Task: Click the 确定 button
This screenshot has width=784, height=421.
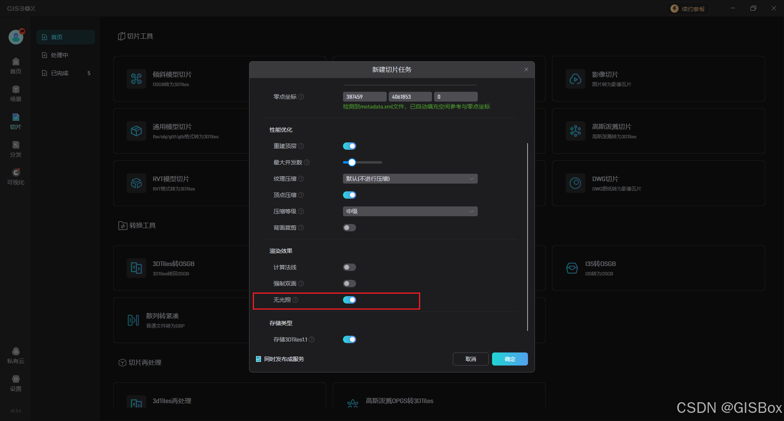Action: pos(510,359)
